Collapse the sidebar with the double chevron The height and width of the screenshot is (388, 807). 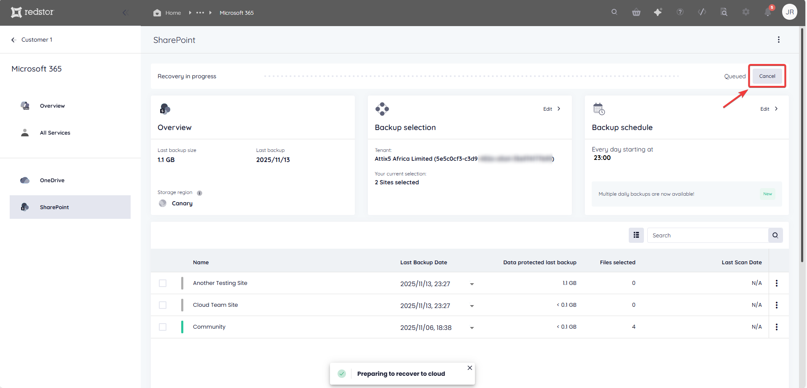125,13
